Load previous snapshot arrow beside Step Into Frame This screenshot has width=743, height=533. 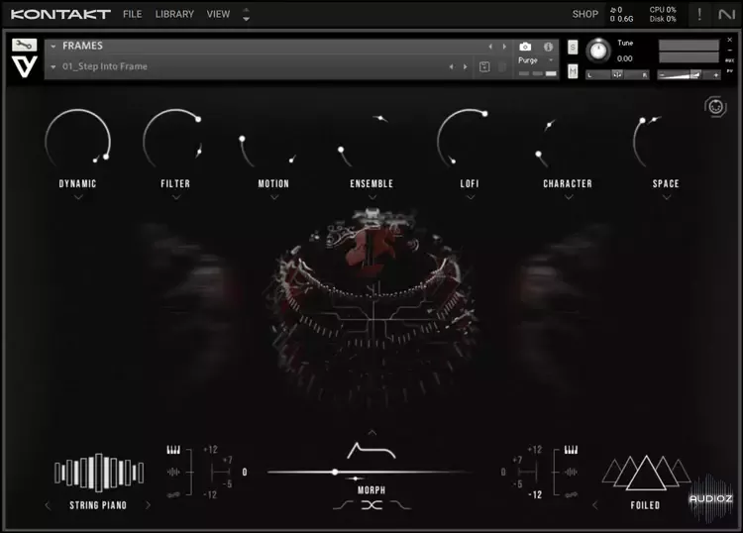click(451, 66)
